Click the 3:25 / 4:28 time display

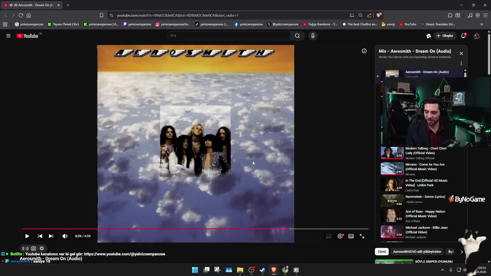(82, 236)
